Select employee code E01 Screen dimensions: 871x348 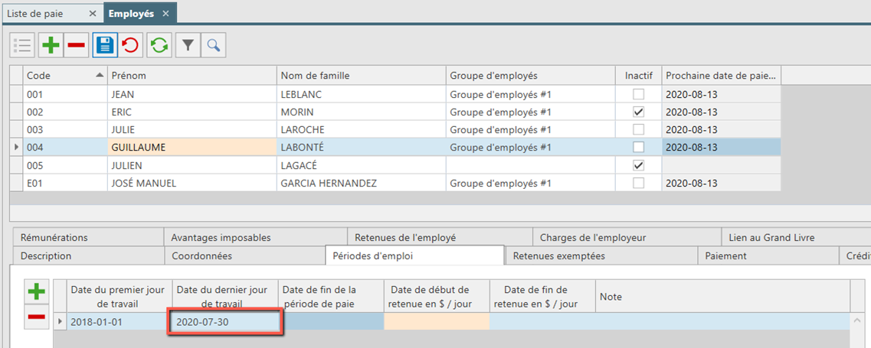(x=65, y=183)
